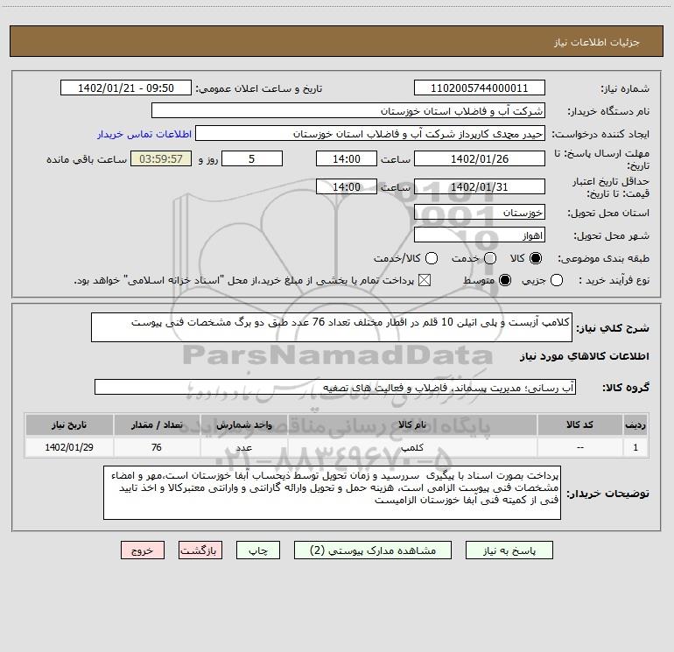Screen dimensions: 674x652
Task: Select the متوسط purchase type radio
Action: tap(505, 280)
